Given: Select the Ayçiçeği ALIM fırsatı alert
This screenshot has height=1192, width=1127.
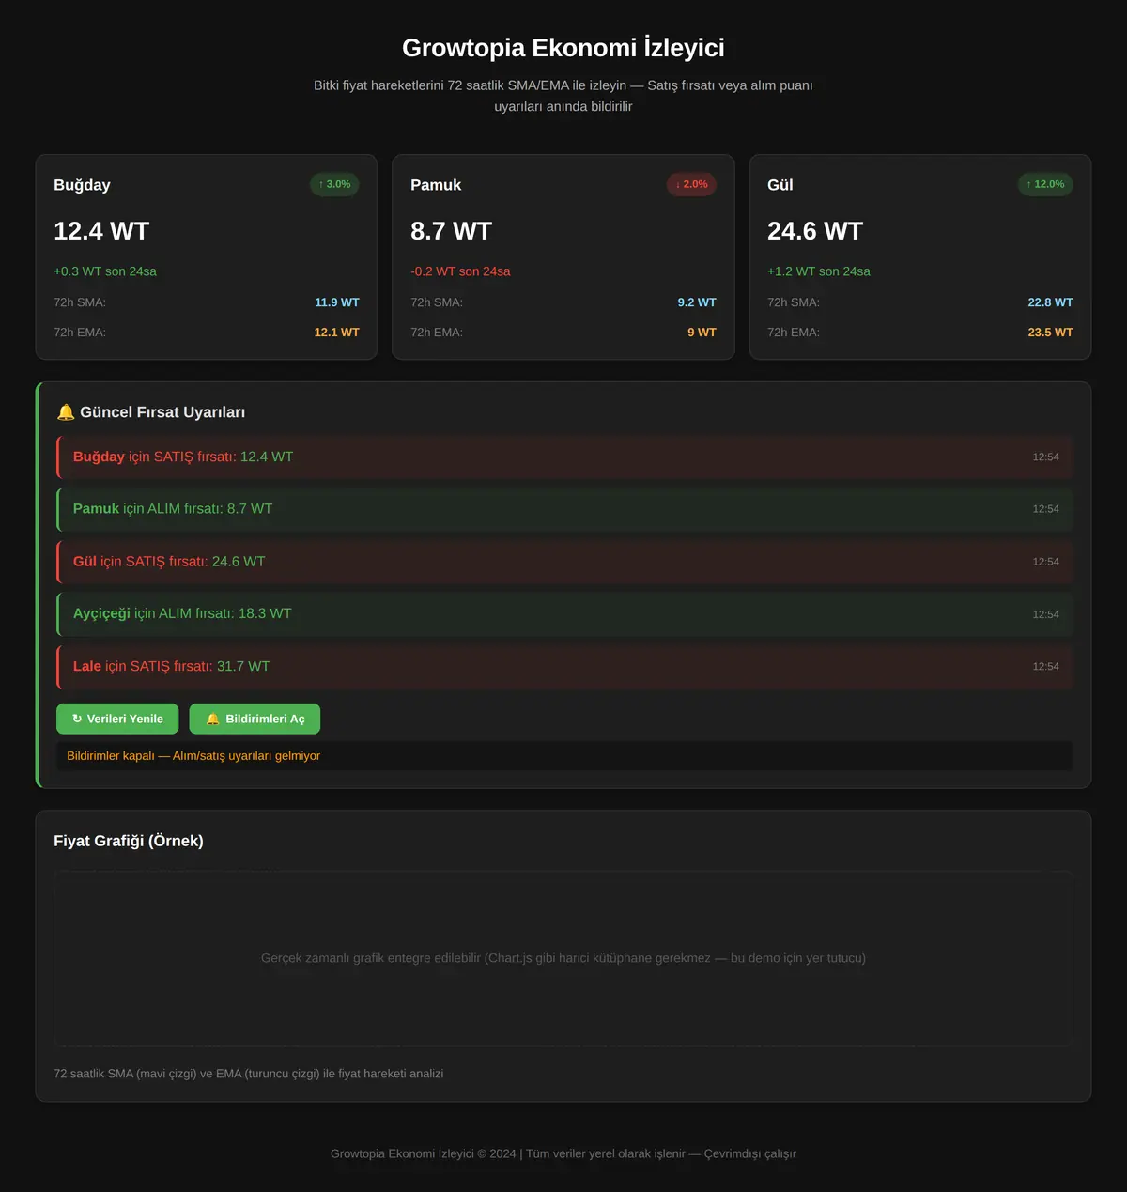Looking at the screenshot, I should point(564,613).
